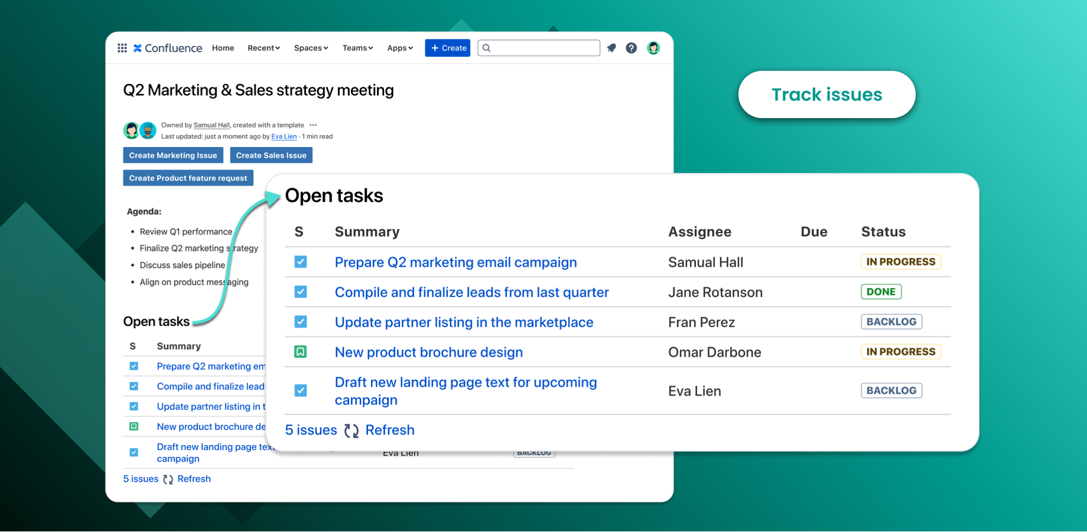Click the BACKLOG status in the Fran Perez row
Viewport: 1087px width, 532px height.
tap(891, 322)
